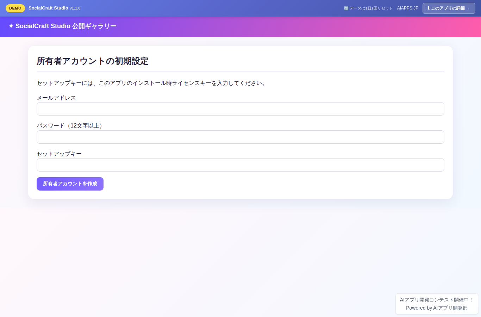Open AIアプリ開発コンテスト開催中！ banner link

[x=437, y=300]
